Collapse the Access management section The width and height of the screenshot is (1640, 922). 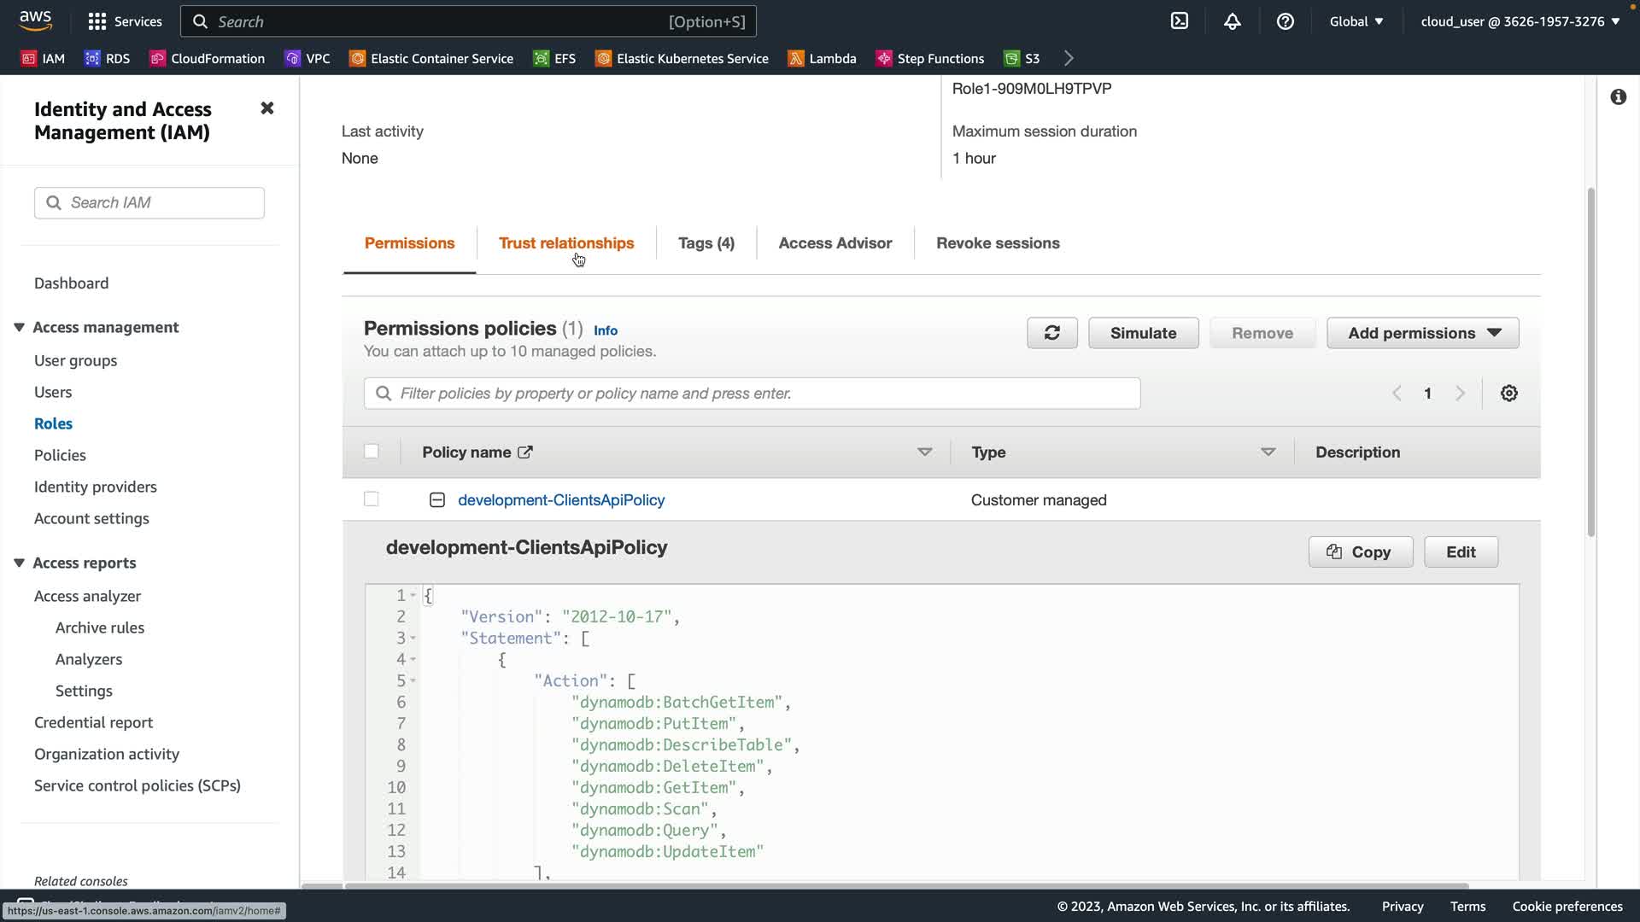tap(19, 328)
